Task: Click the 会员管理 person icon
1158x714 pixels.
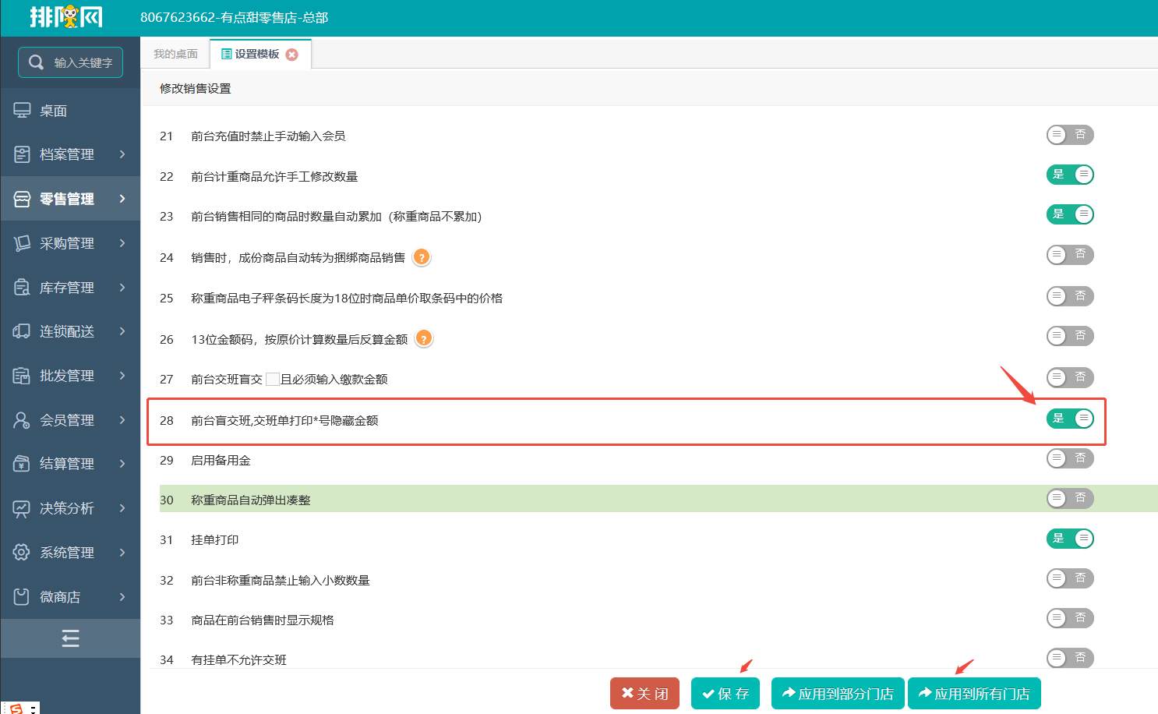Action: pyautogui.click(x=22, y=420)
